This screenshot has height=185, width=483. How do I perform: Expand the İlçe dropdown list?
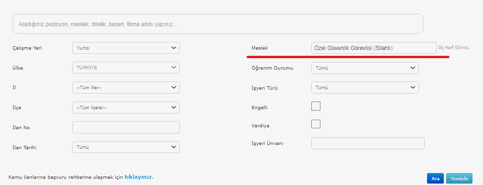(126, 108)
